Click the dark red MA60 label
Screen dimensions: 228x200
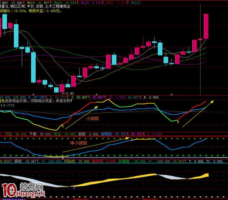118,3
